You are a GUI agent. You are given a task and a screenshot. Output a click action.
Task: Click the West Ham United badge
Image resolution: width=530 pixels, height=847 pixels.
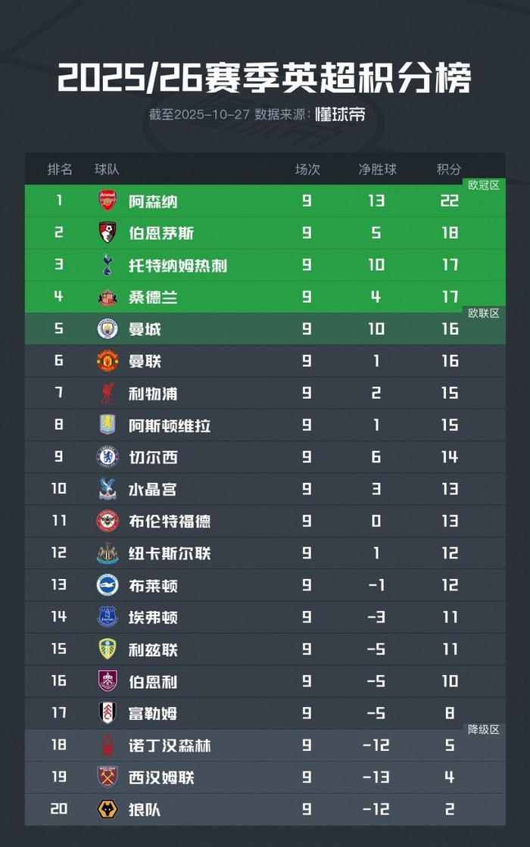click(x=108, y=777)
